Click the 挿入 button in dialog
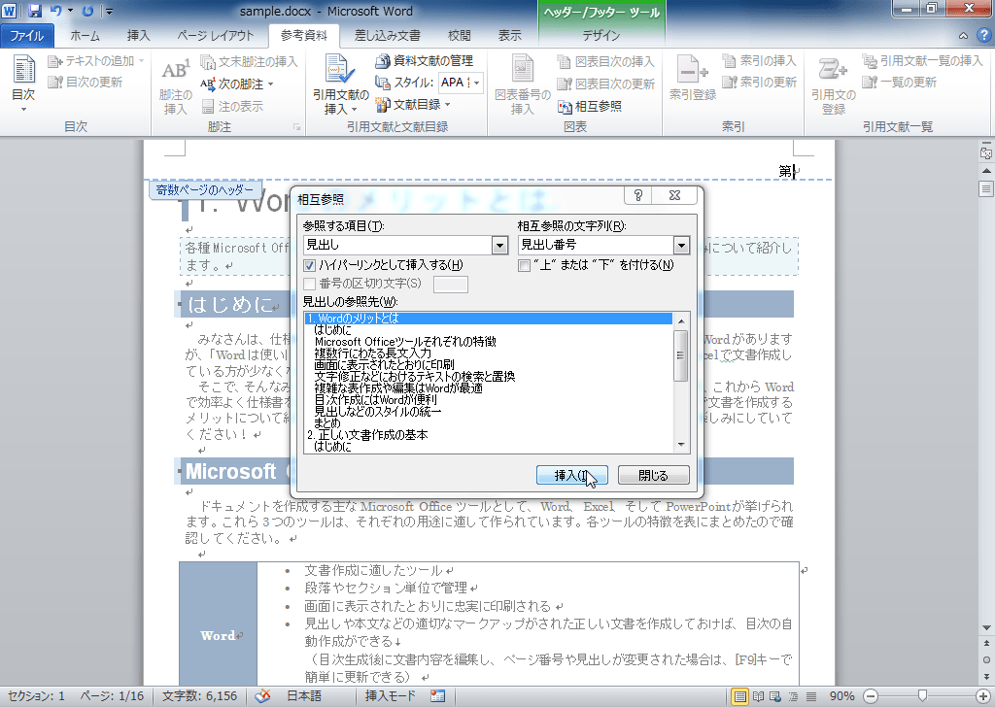This screenshot has width=995, height=707. tap(571, 475)
